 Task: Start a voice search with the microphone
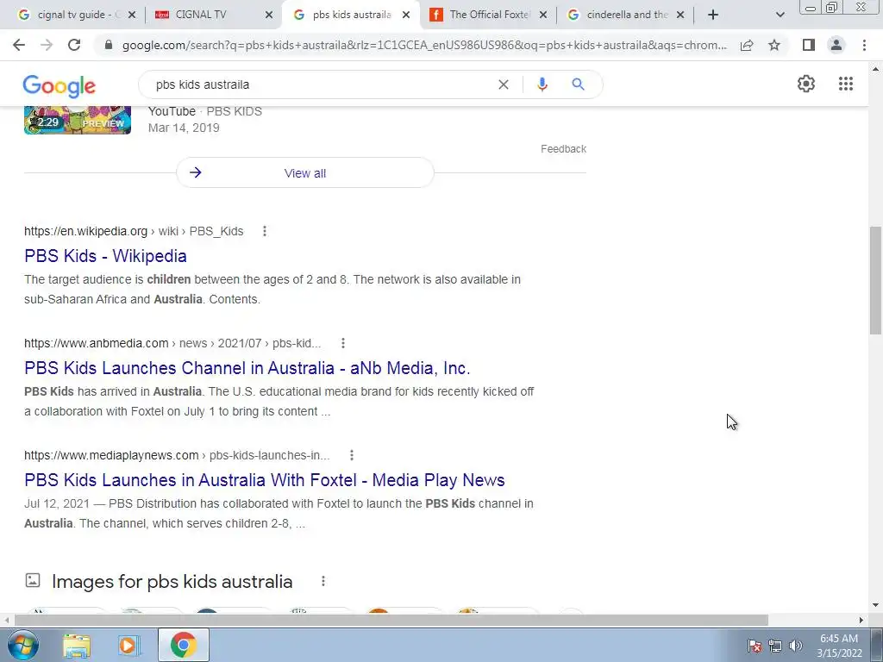pos(542,84)
